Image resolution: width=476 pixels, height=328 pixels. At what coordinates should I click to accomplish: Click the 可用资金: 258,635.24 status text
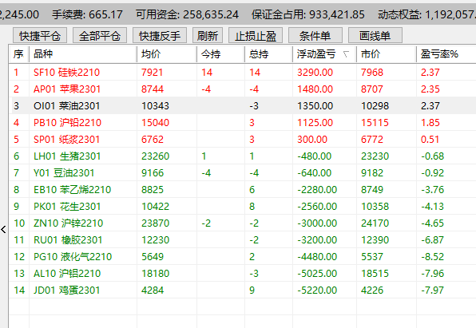point(188,14)
